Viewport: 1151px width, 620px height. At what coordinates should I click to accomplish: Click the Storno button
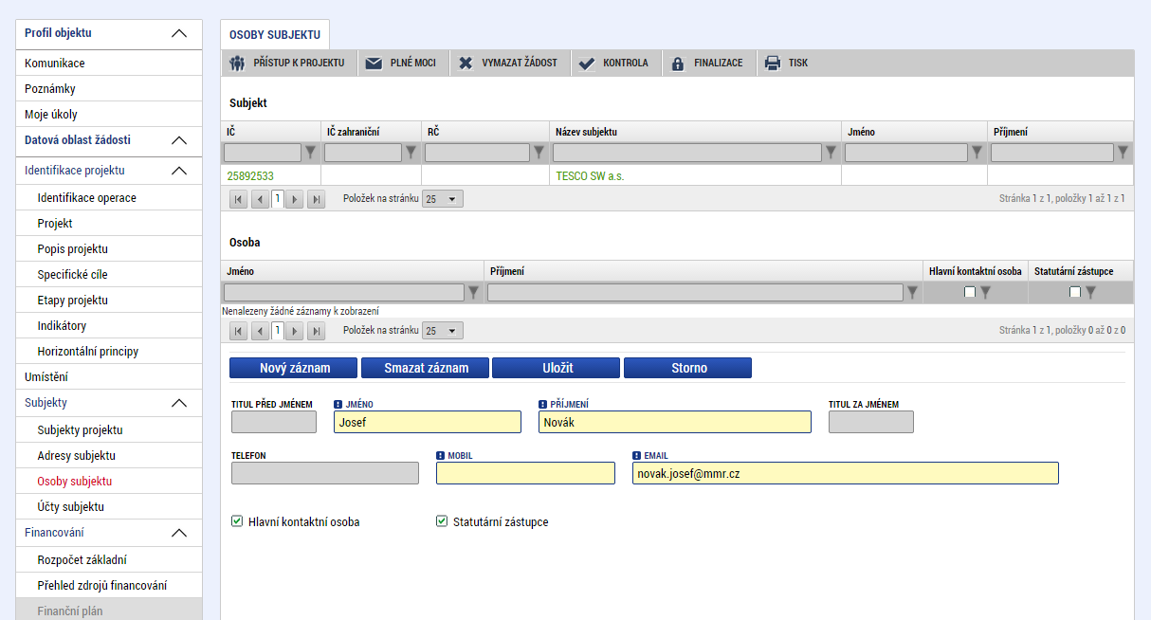point(687,368)
